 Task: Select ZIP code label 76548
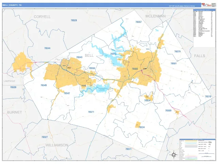[83, 86]
